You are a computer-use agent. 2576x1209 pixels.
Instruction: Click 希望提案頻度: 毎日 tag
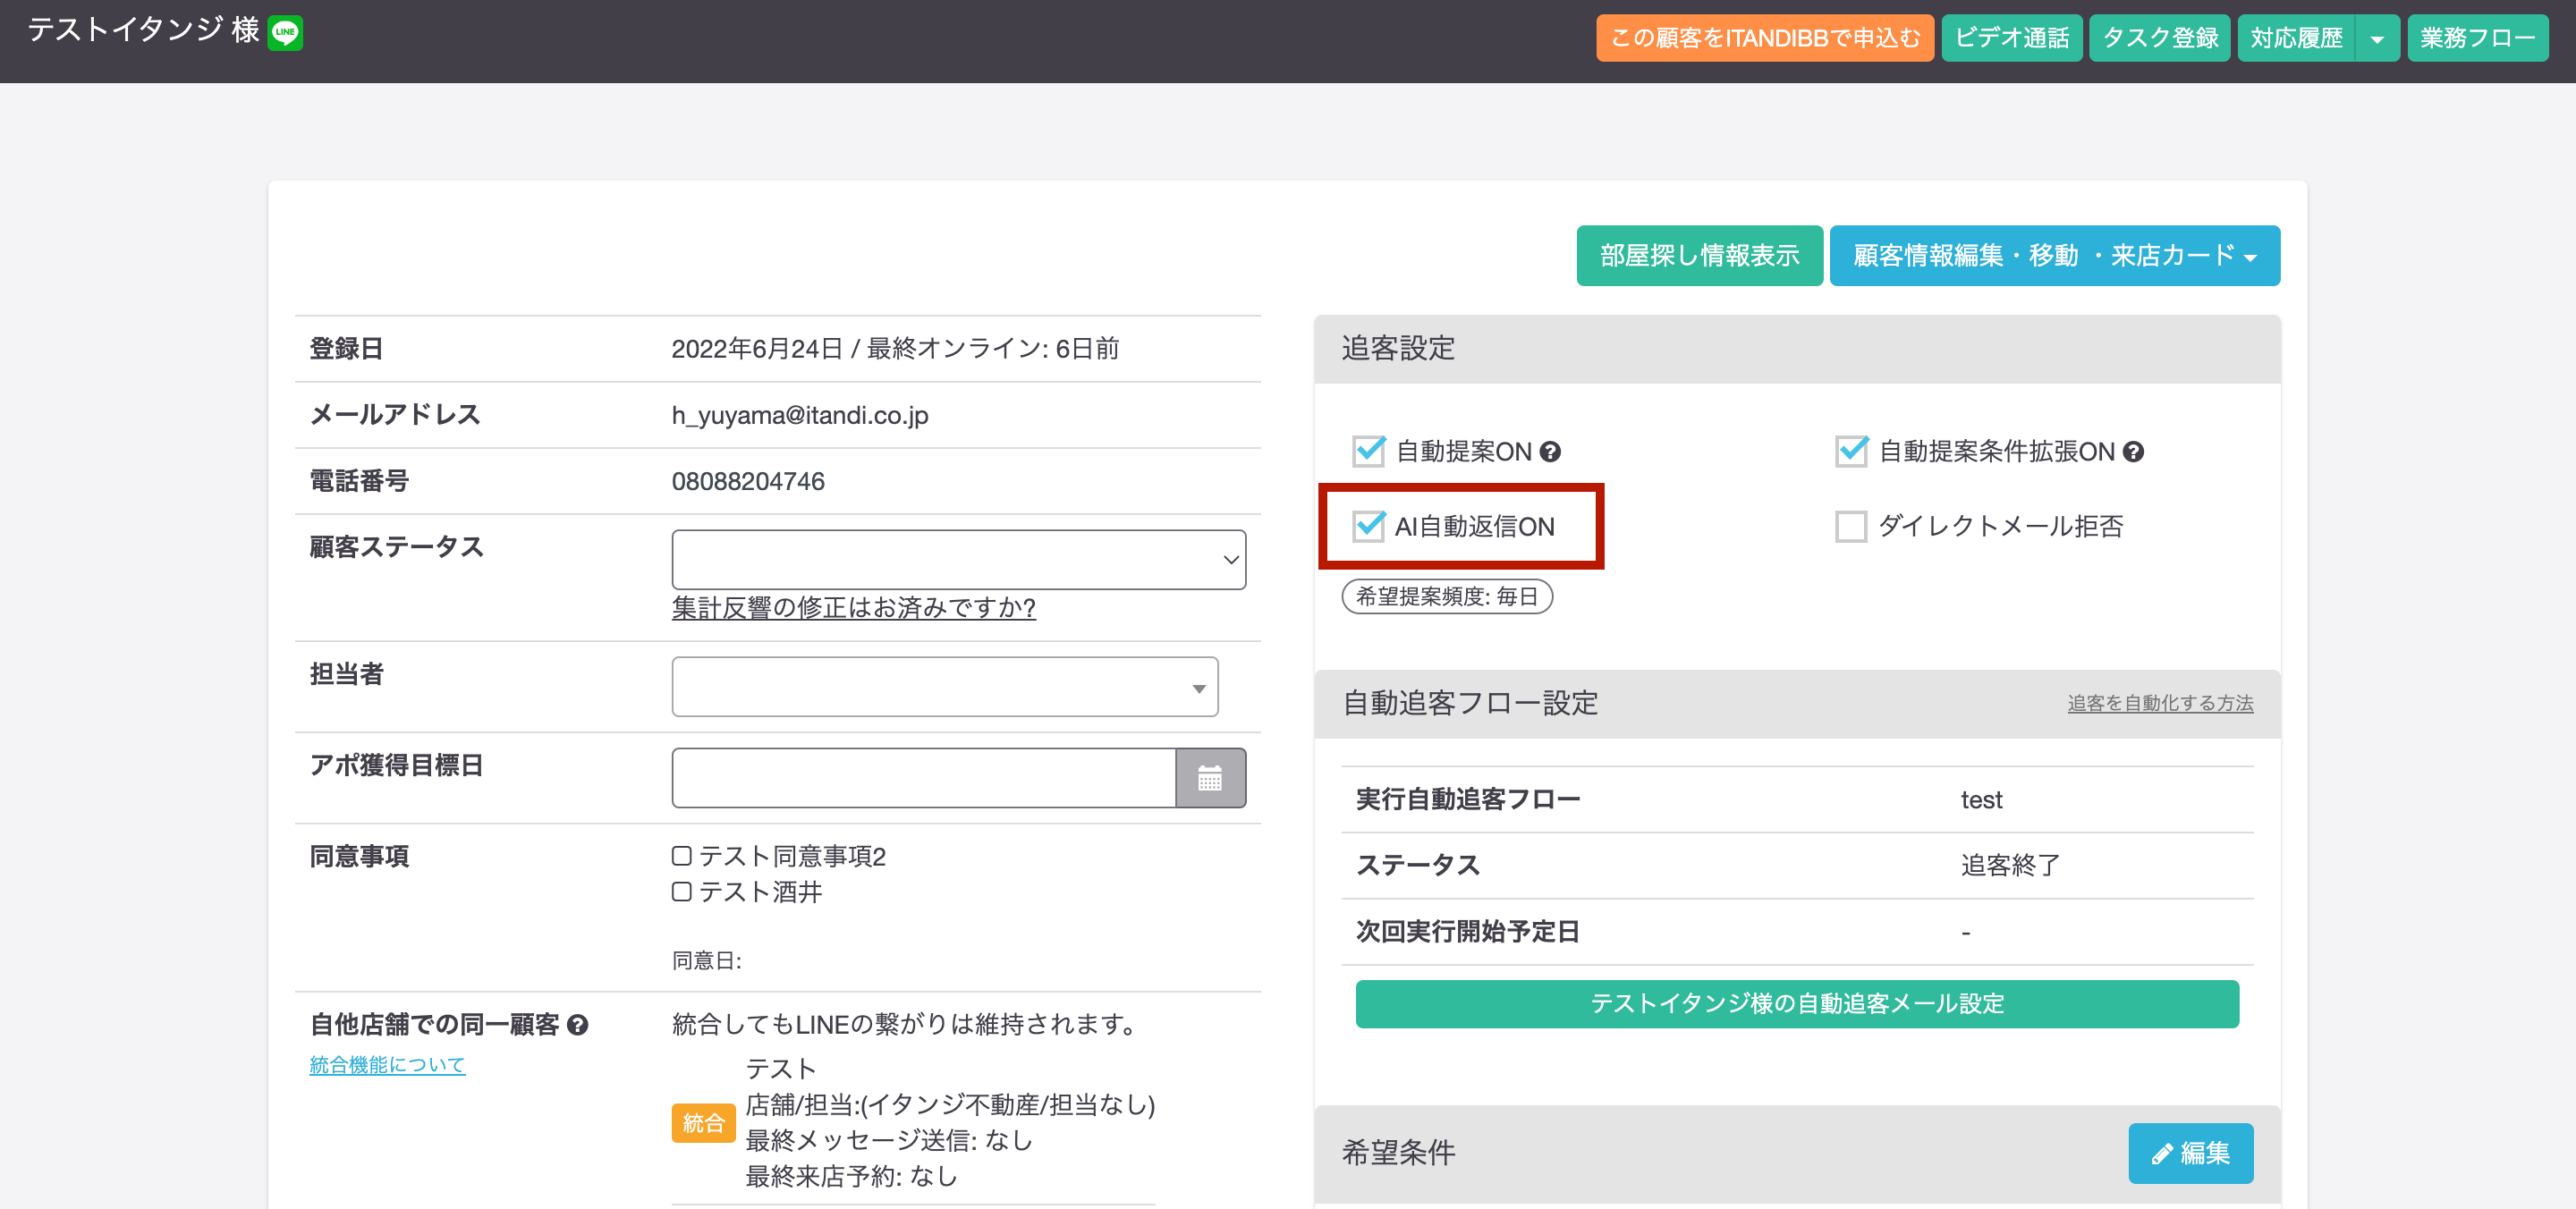click(1446, 597)
